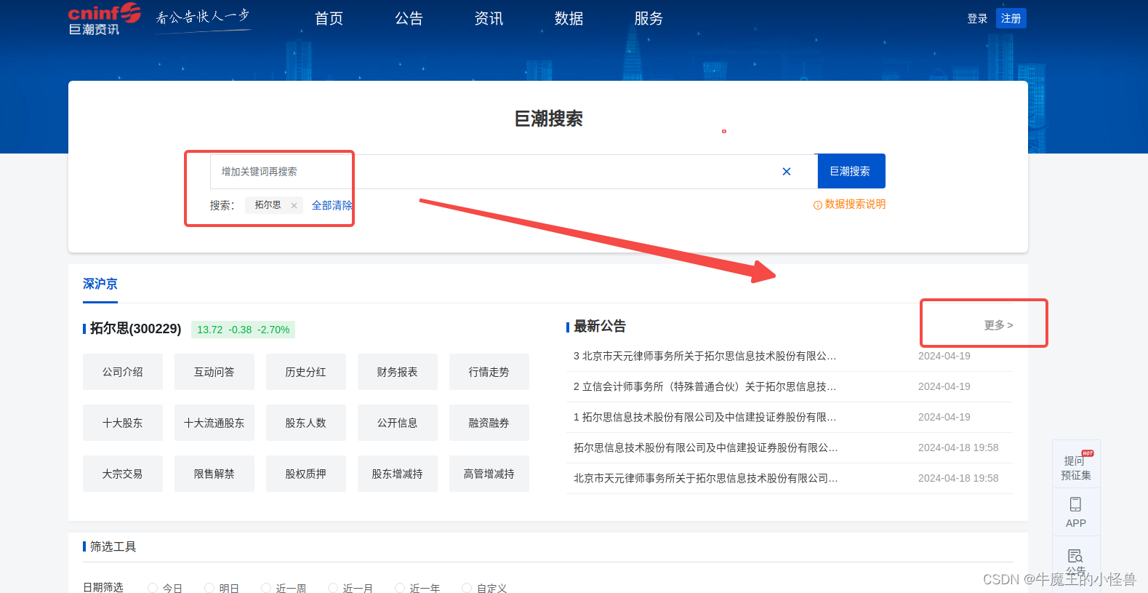
Task: Select the 近一年 date filter radio
Action: click(400, 588)
